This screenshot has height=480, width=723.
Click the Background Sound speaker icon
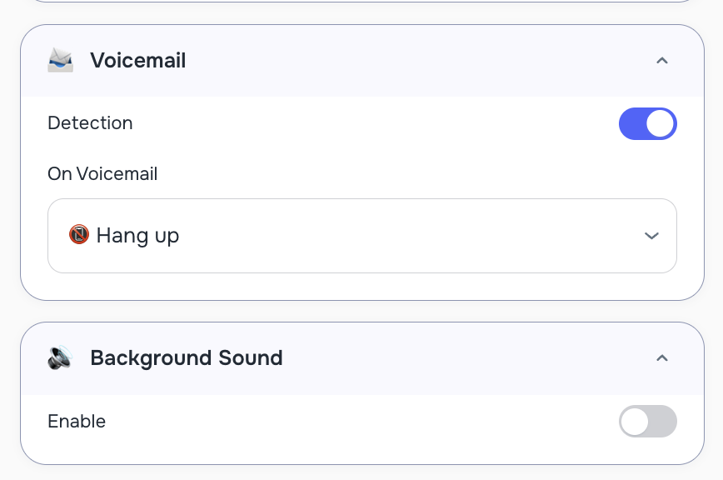tap(60, 357)
